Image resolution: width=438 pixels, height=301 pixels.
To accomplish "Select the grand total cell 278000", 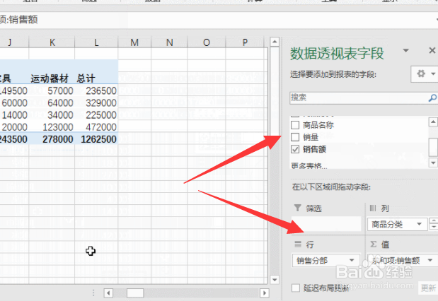I will pos(52,139).
